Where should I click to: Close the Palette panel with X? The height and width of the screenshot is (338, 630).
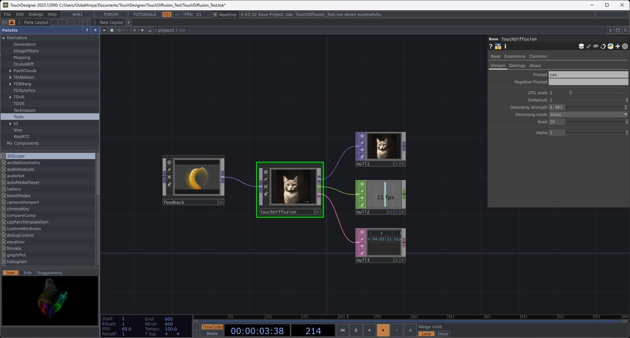point(95,30)
